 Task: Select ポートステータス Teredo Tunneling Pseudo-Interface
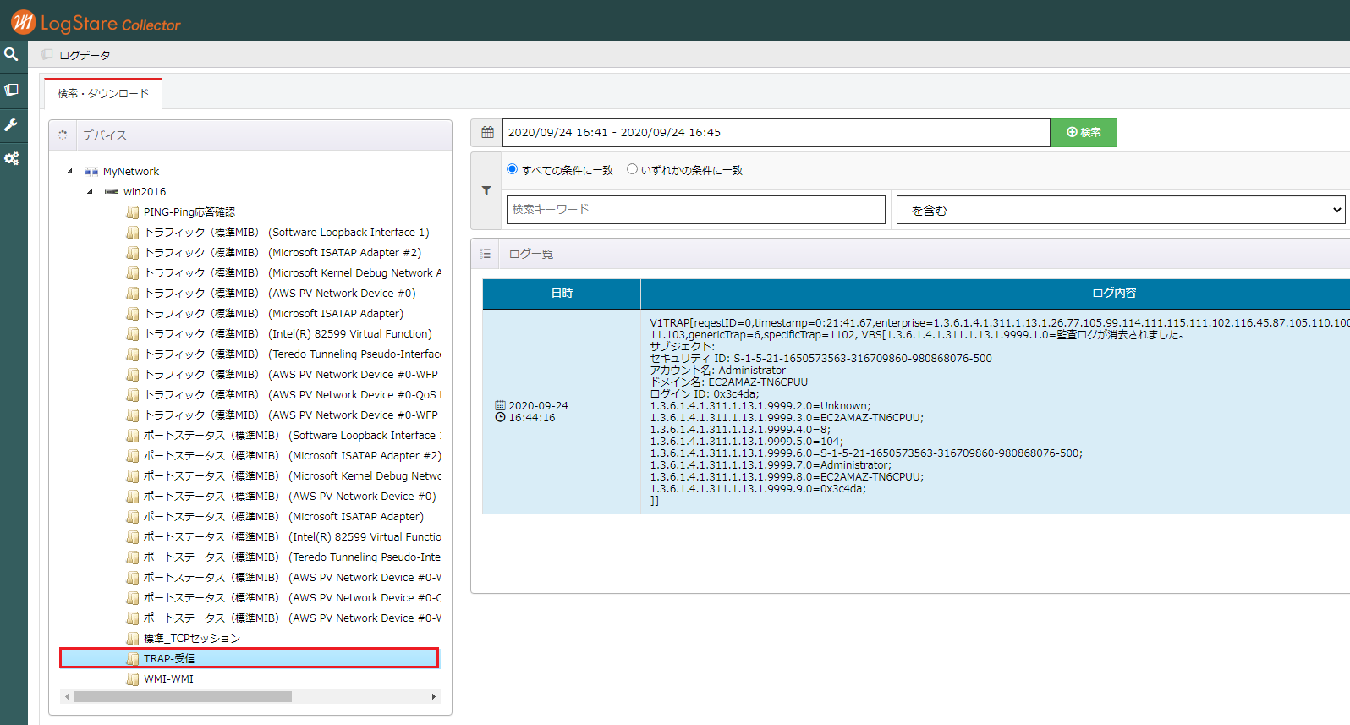293,557
